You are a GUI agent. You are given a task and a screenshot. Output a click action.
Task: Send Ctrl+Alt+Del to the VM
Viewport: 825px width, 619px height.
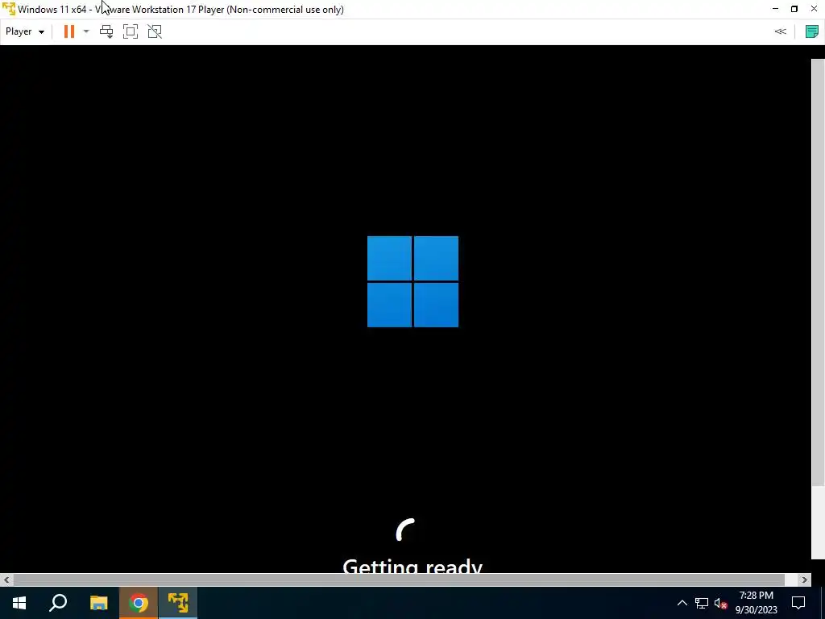[106, 31]
